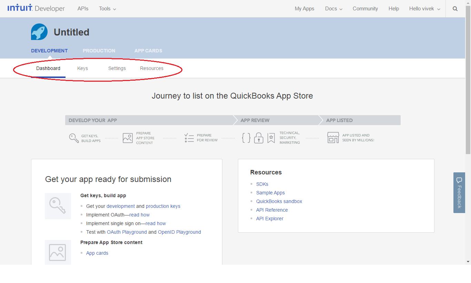
Task: Go to My Apps
Action: [x=304, y=9]
